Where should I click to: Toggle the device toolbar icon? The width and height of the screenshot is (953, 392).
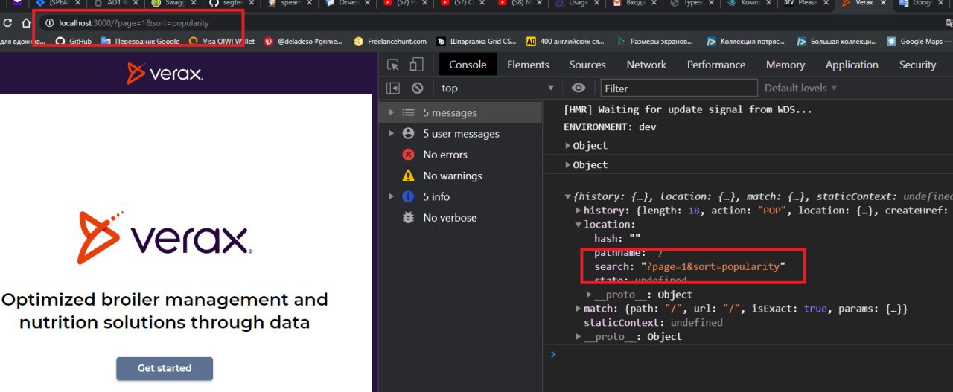(x=417, y=65)
